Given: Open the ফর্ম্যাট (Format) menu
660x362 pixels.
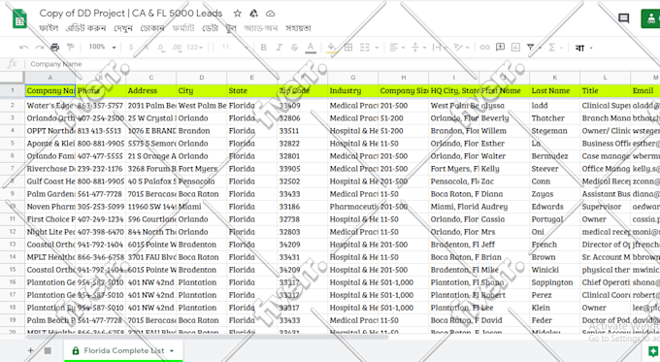Looking at the screenshot, I should pyautogui.click(x=183, y=28).
